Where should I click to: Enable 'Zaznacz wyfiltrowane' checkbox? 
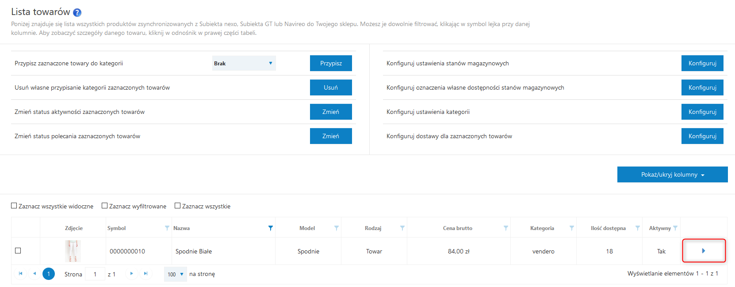coord(105,206)
